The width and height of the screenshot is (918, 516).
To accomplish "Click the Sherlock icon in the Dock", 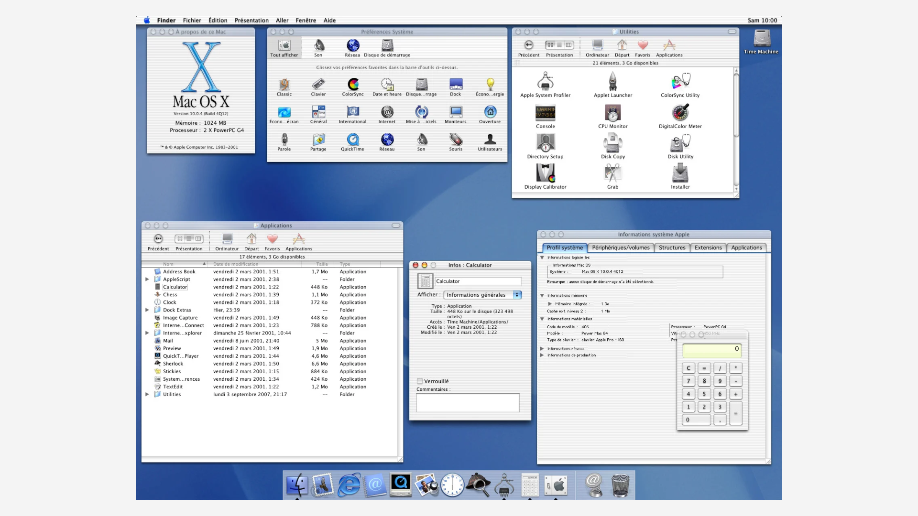I will click(478, 485).
